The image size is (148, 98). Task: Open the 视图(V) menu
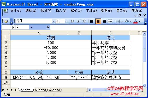tap(46, 11)
